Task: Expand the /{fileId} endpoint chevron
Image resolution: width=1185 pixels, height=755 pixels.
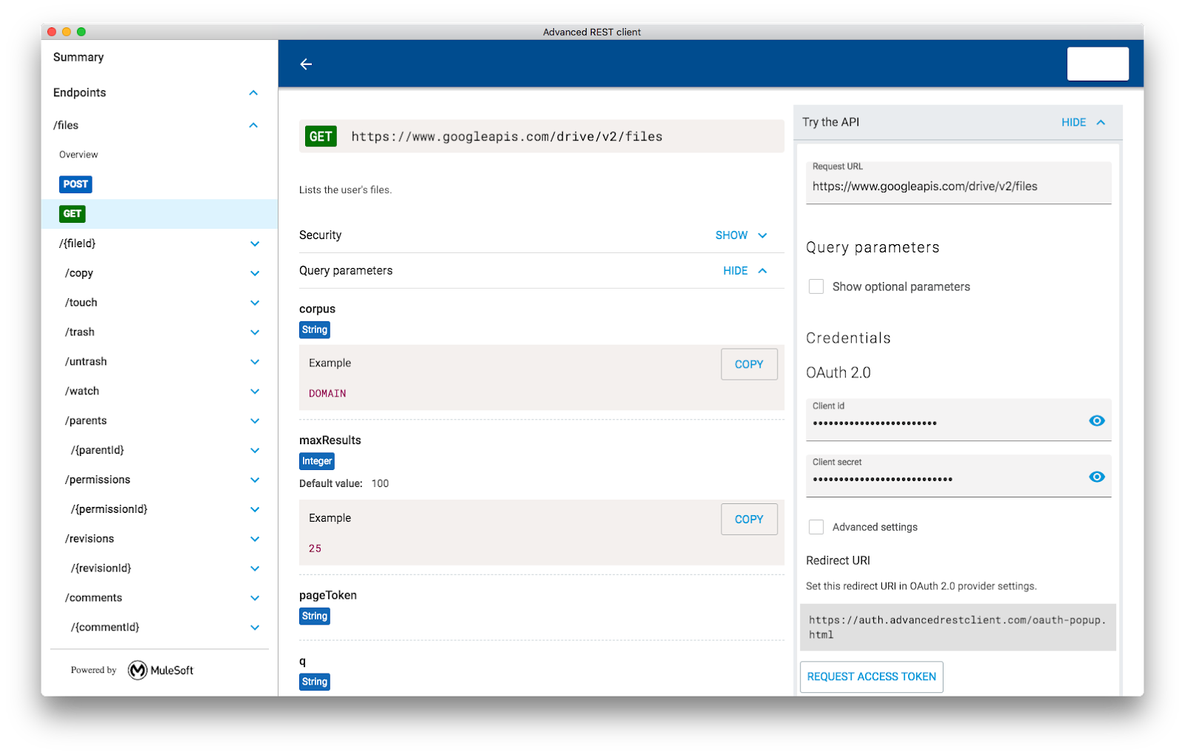Action: (255, 244)
